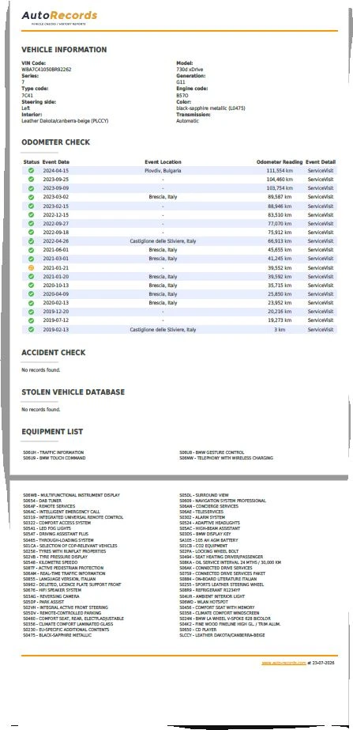Select the S06U8 BMW Gesture Control entry
This screenshot has width=353, height=730.
212,452
